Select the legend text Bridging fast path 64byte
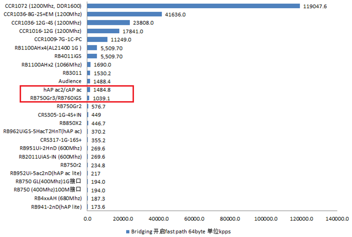The image size is (352, 237). [x=181, y=231]
